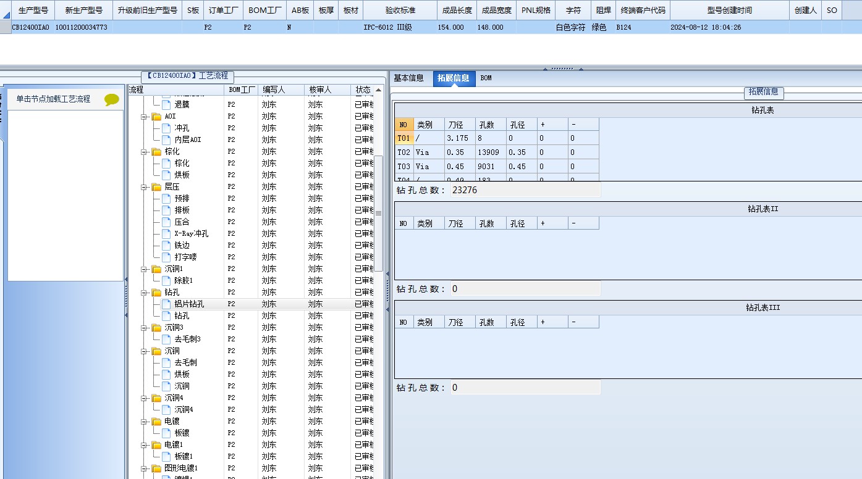The height and width of the screenshot is (479, 862).
Task: Click the document icon beside 内层AOI
Action: pyautogui.click(x=166, y=140)
